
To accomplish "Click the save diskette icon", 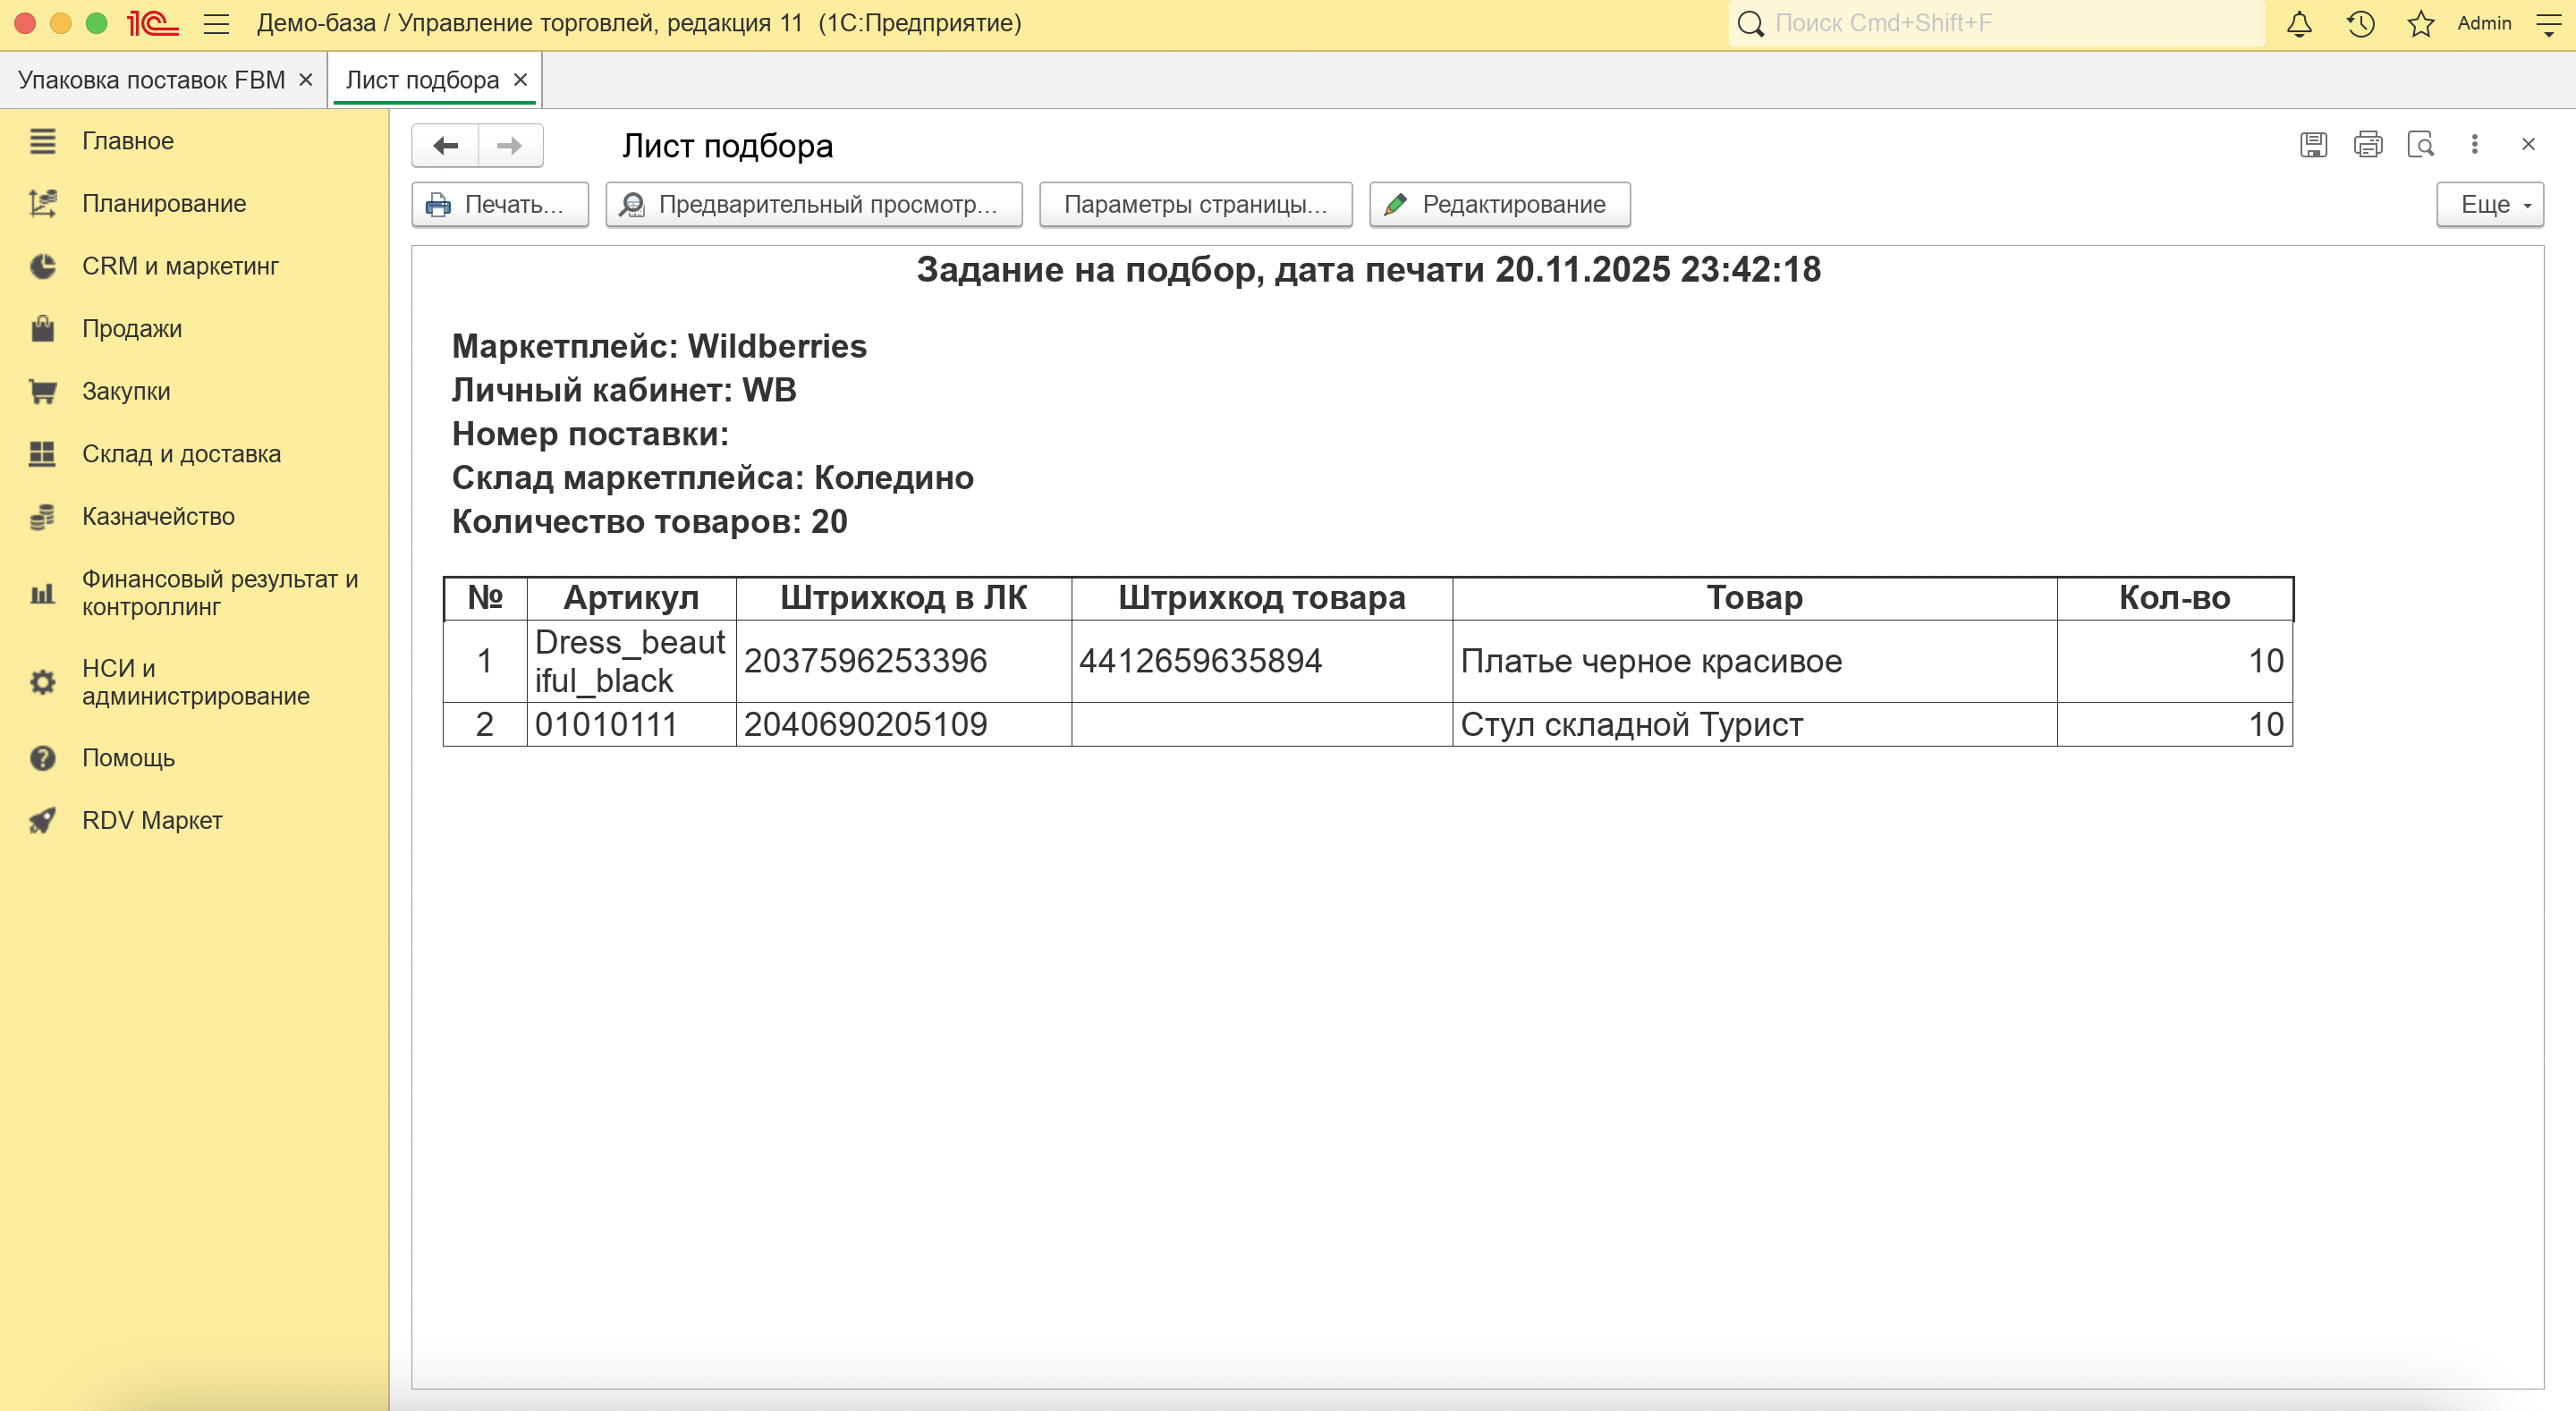I will (2313, 145).
